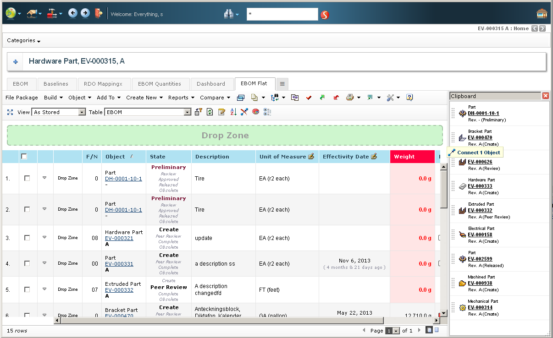Viewport: 553px width, 338px height.
Task: Click the home icon in top bar
Action: click(542, 14)
